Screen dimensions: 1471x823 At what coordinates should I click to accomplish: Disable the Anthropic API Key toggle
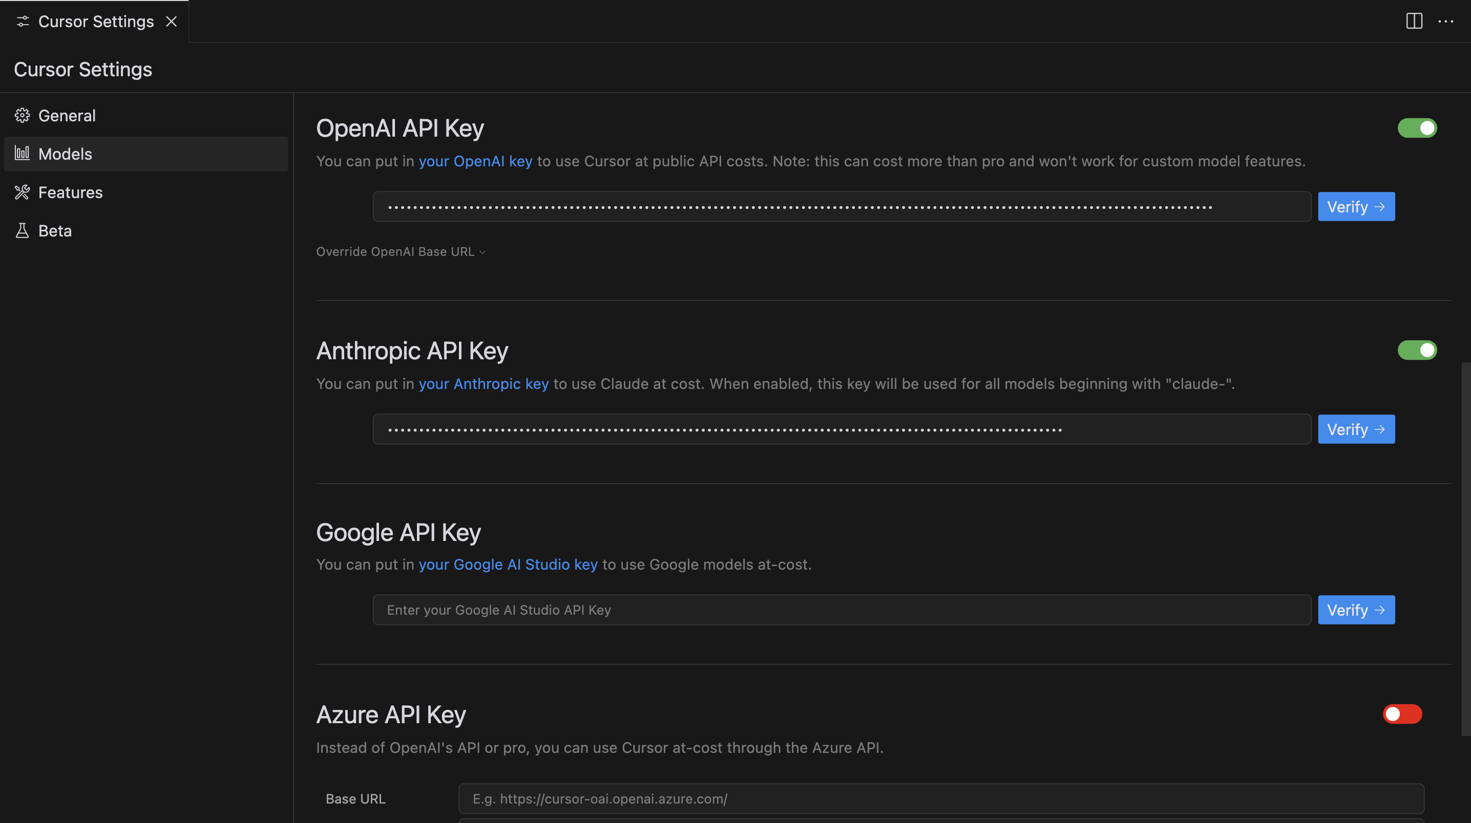pos(1417,351)
